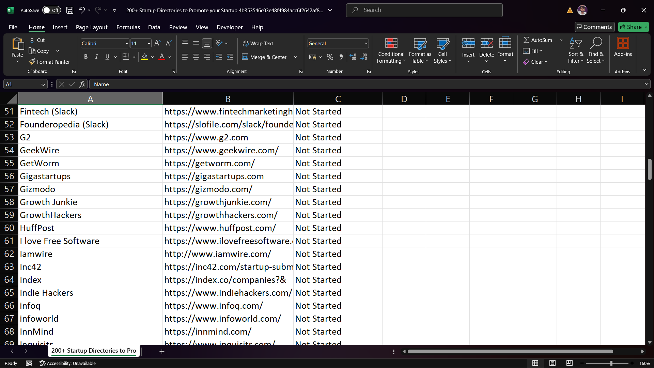Viewport: 654px width, 368px height.
Task: Expand the Name Box dropdown
Action: (x=43, y=85)
